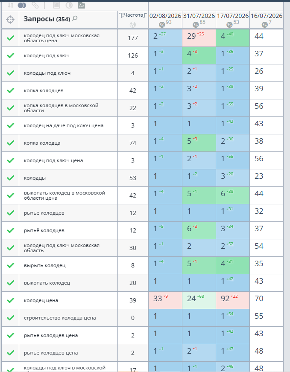Image resolution: width=290 pixels, height=372 pixels.
Task: Click percent icon under 02/08/2026
Action: (162, 24)
